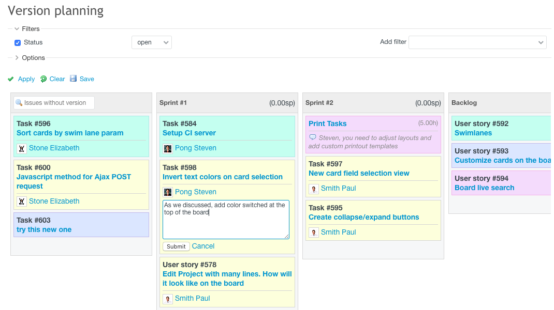The width and height of the screenshot is (554, 310).
Task: Click Pong Steven's avatar on Task #584
Action: click(168, 148)
